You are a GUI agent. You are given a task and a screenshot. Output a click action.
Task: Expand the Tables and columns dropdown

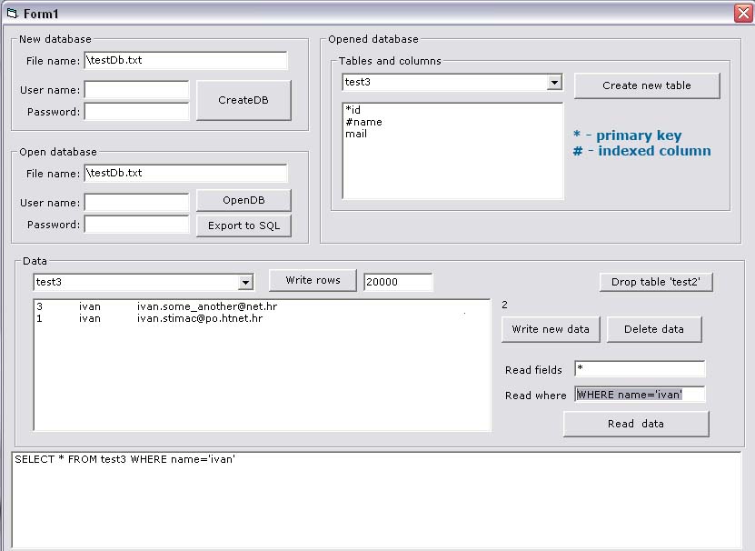(x=555, y=83)
